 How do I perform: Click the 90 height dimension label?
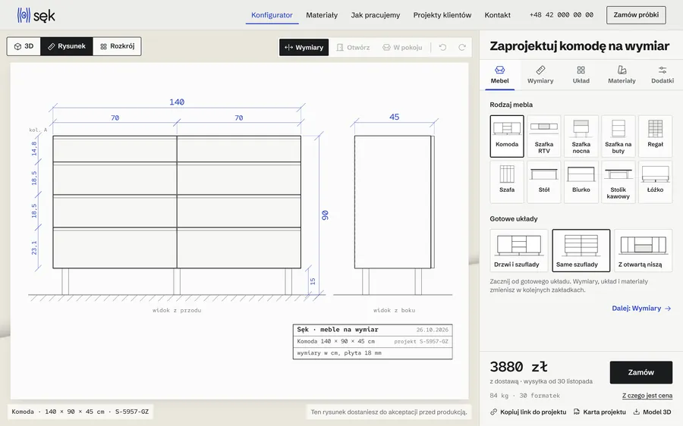(x=325, y=215)
